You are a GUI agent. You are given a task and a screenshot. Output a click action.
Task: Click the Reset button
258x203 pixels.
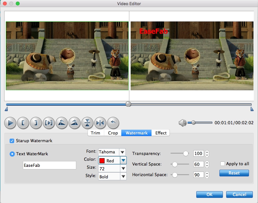pos(234,173)
